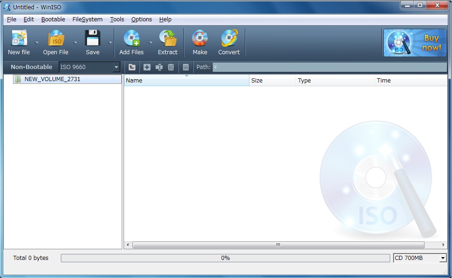Click the New file toolbar icon

tap(19, 38)
